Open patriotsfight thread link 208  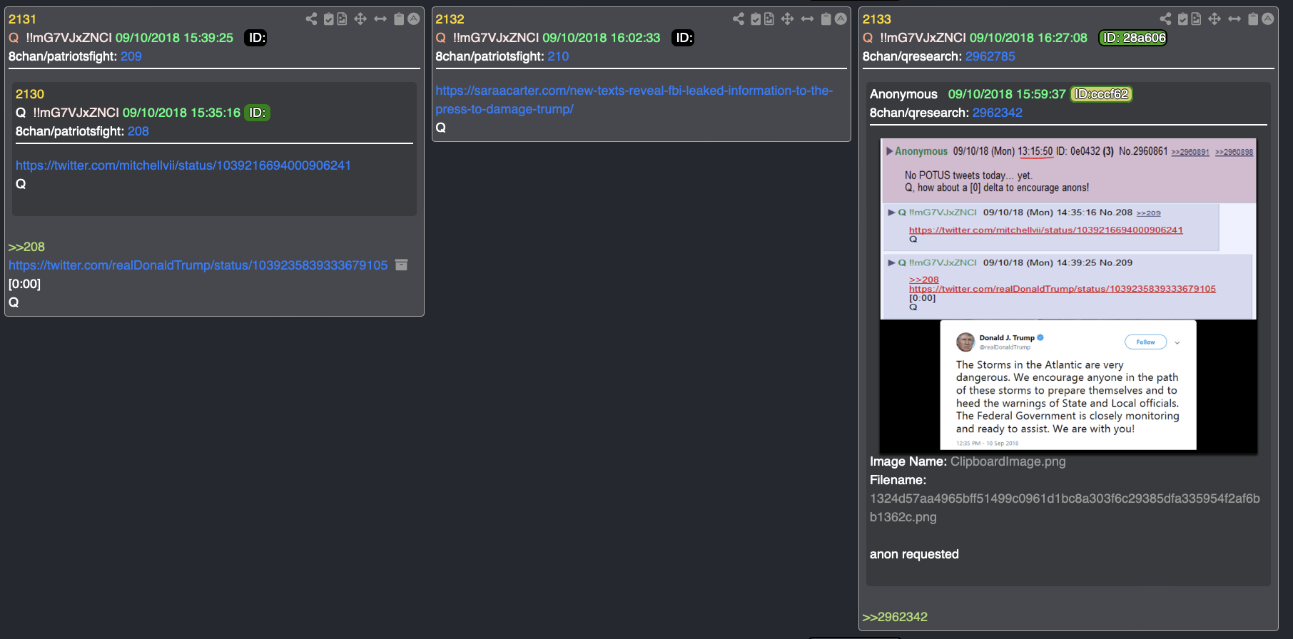[x=138, y=131]
